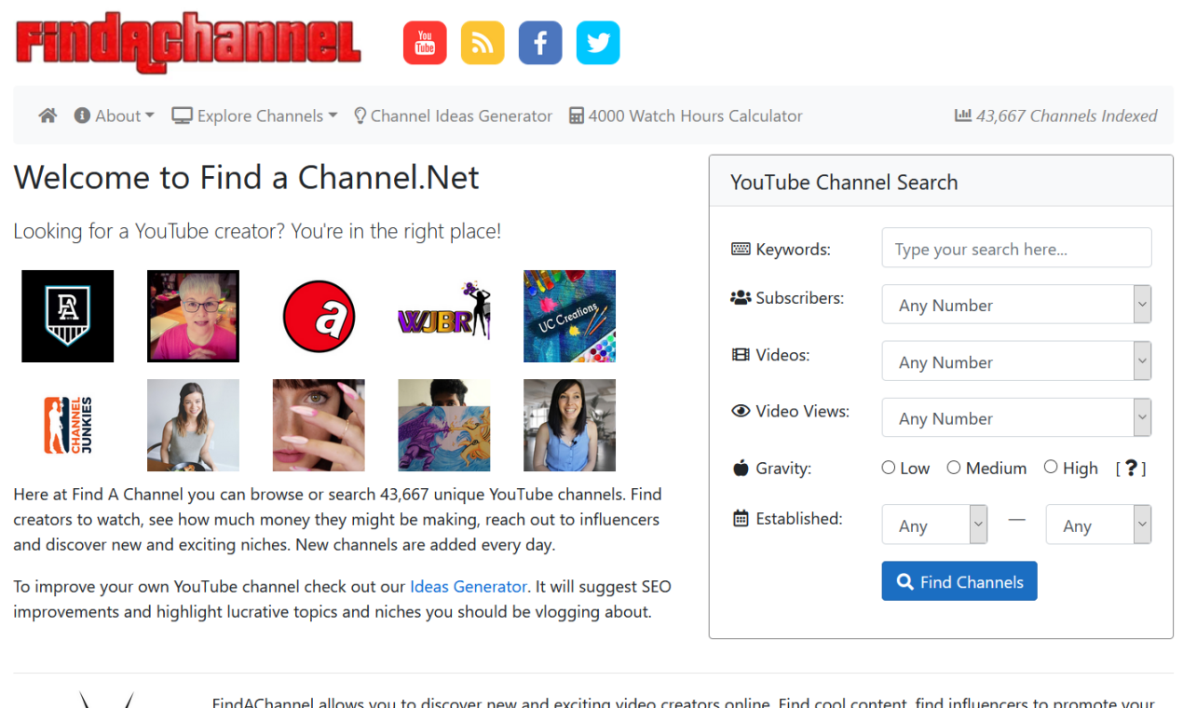Open the Facebook icon
This screenshot has height=708, width=1183.
point(540,42)
